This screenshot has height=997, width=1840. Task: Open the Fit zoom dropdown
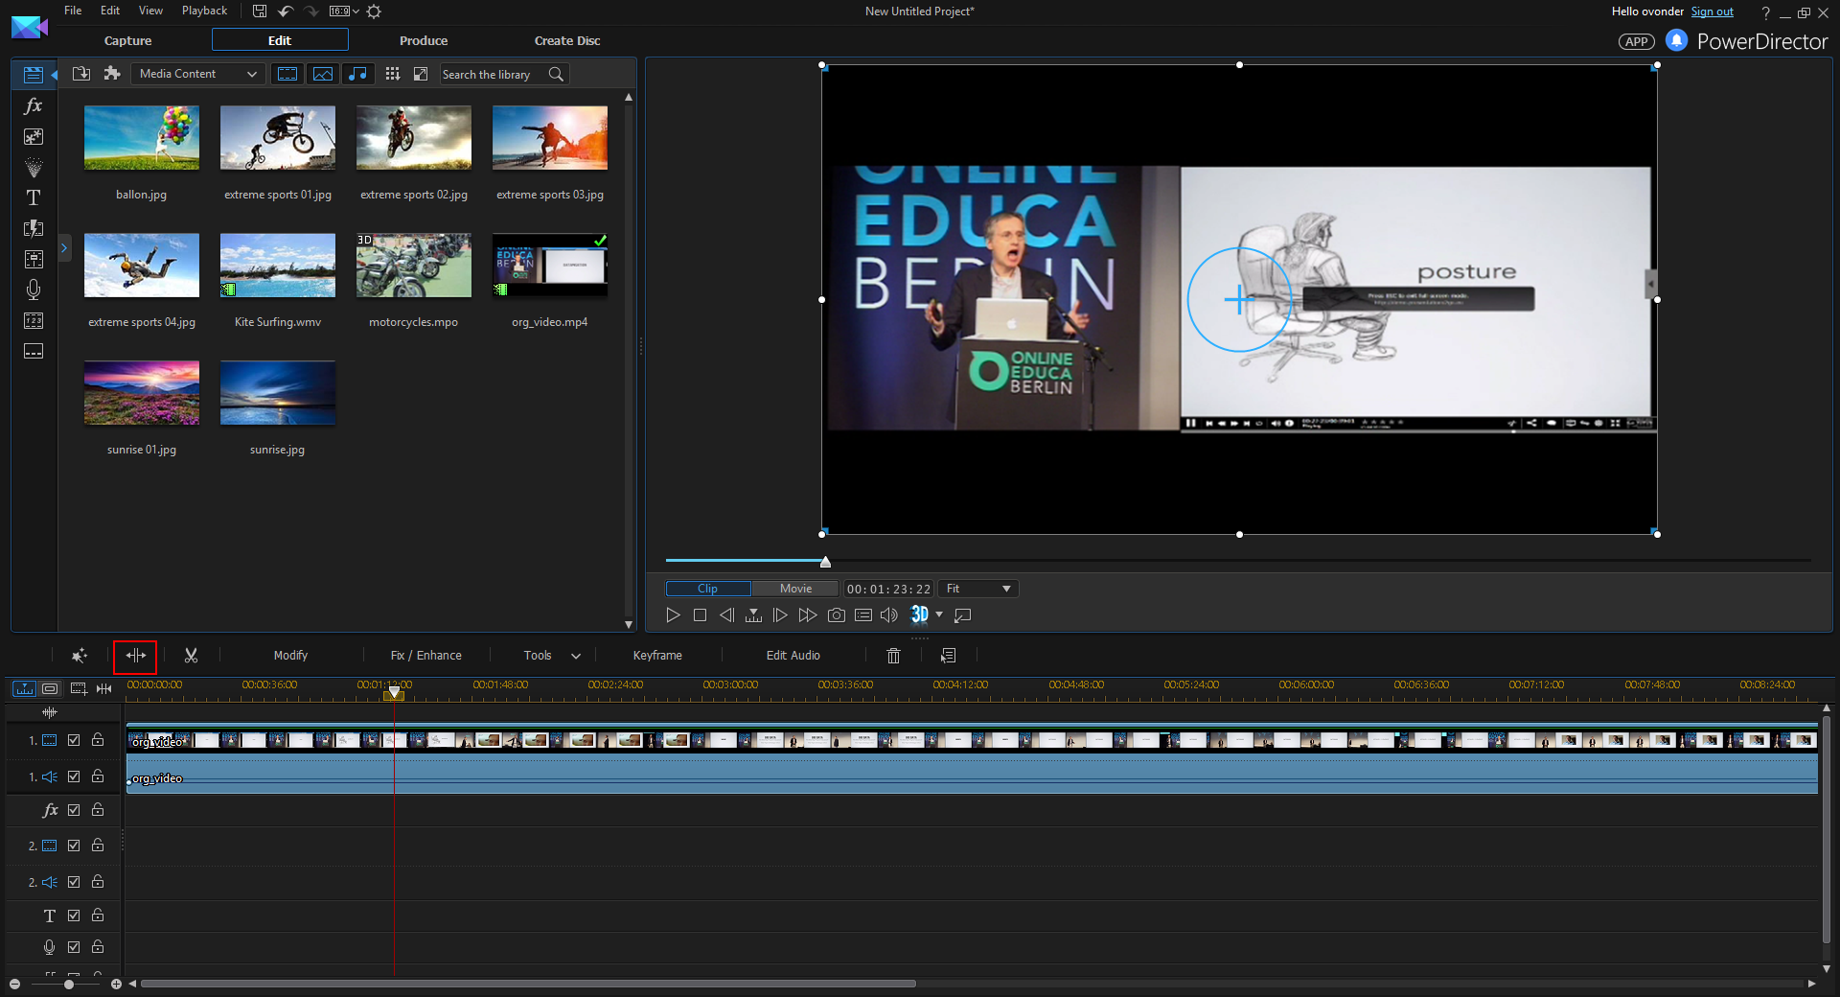point(977,589)
